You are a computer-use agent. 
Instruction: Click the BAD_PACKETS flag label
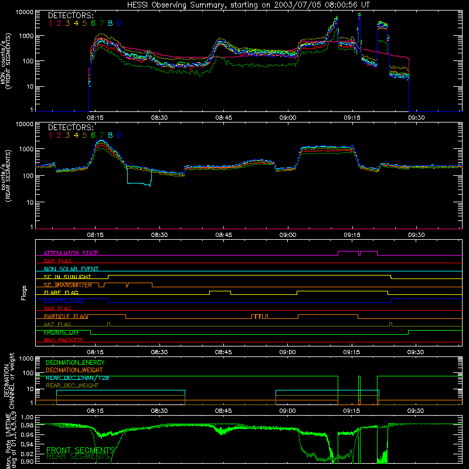click(x=64, y=341)
